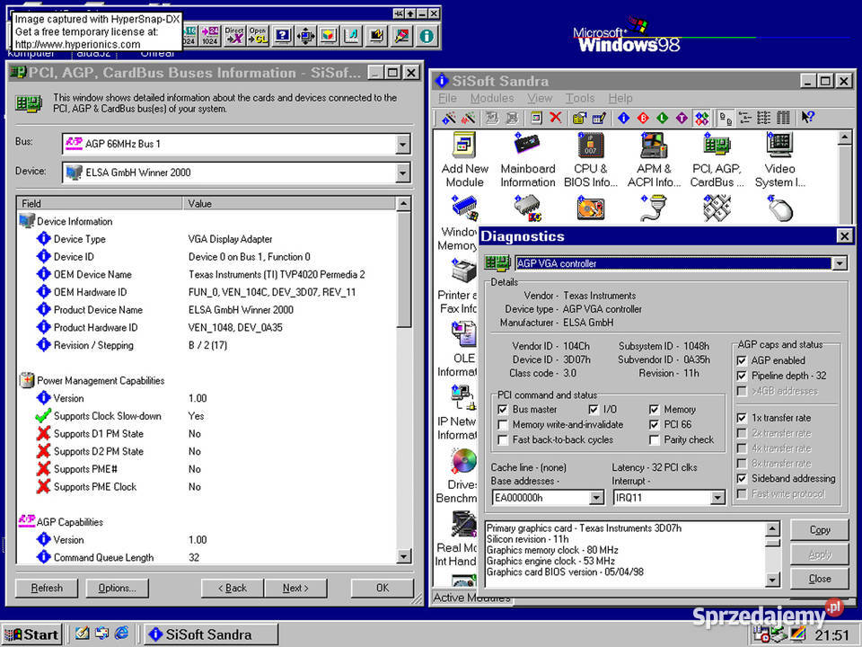Screen dimensions: 862x647
Task: Click the Close button in Diagnostics
Action: tap(820, 579)
